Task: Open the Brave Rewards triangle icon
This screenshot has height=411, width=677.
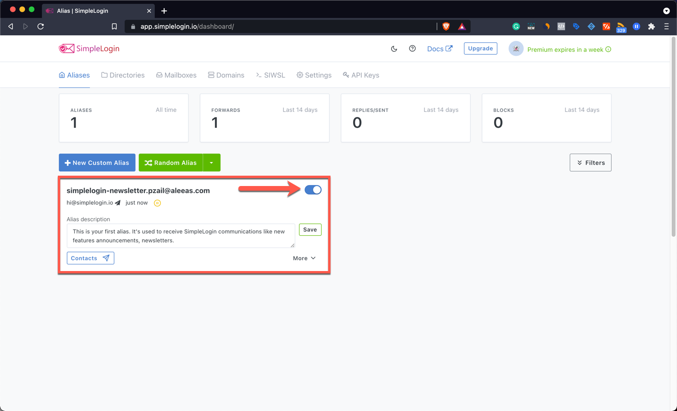Action: (x=462, y=26)
